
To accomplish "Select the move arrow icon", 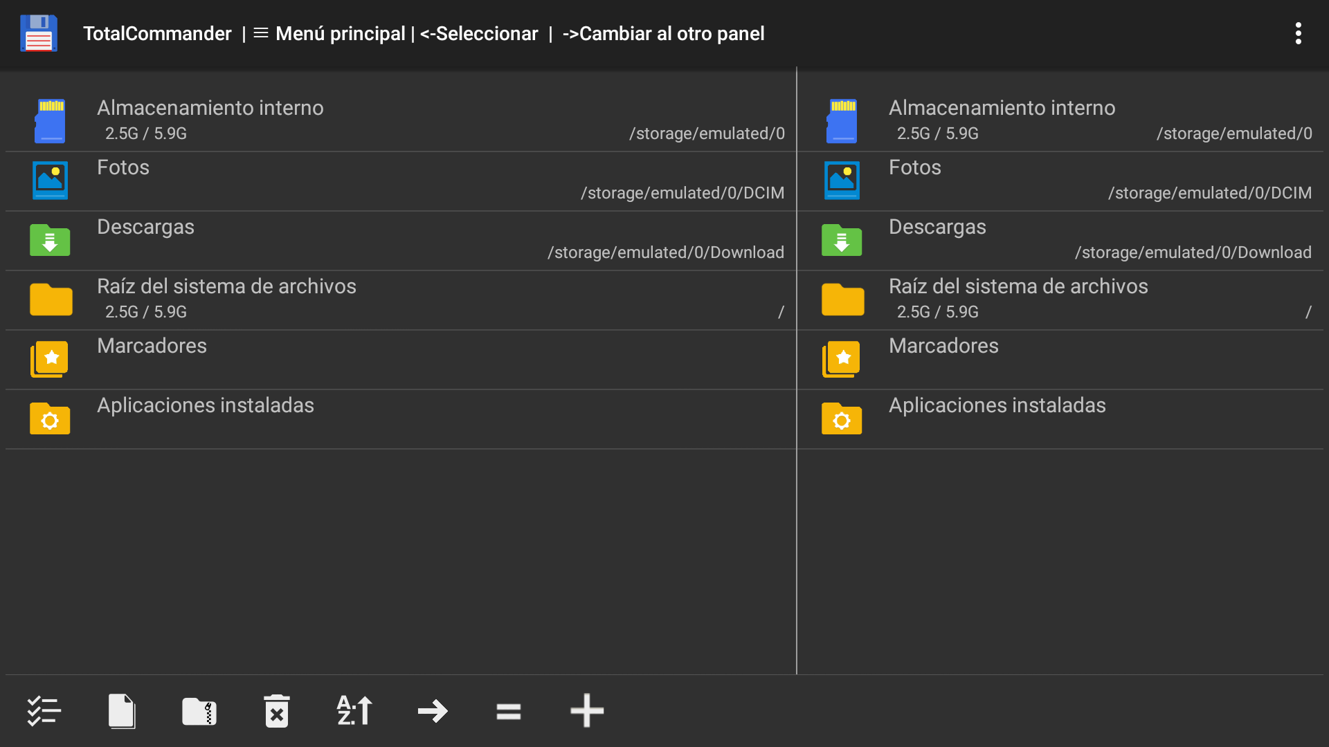I will coord(432,710).
